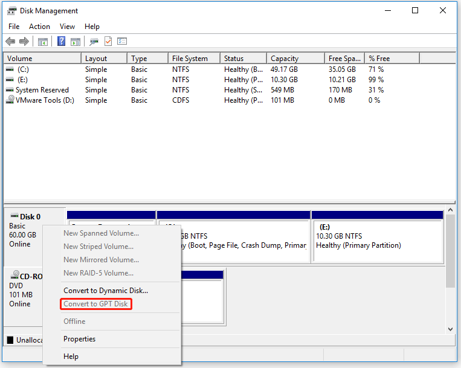
Task: Click the VMware Tools disc icon
Action: click(10, 100)
